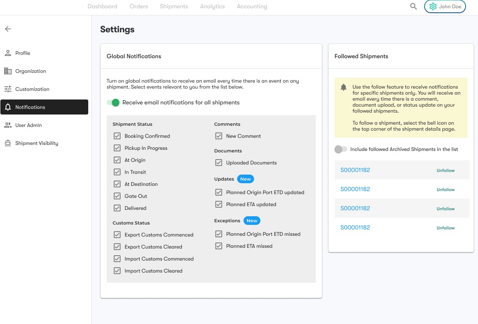
Task: Toggle the New Comment checkbox
Action: [x=219, y=136]
